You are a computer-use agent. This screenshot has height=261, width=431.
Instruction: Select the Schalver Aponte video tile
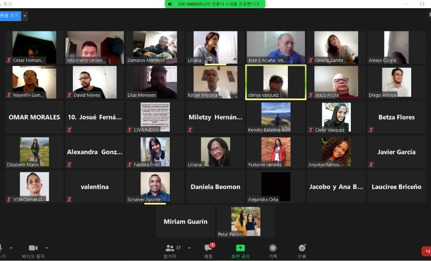(x=155, y=187)
